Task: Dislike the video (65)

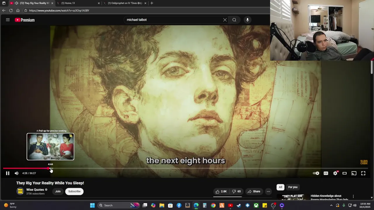Action: click(237, 191)
